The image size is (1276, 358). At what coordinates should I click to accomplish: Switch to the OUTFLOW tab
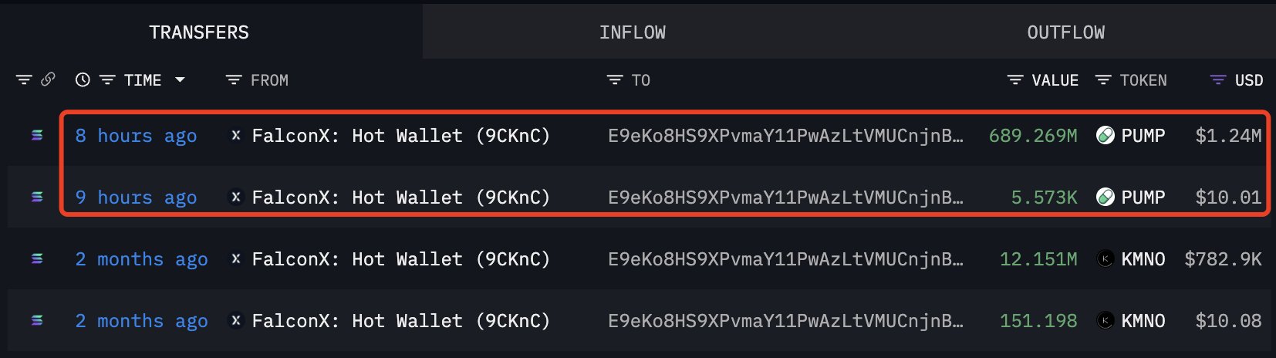1065,32
